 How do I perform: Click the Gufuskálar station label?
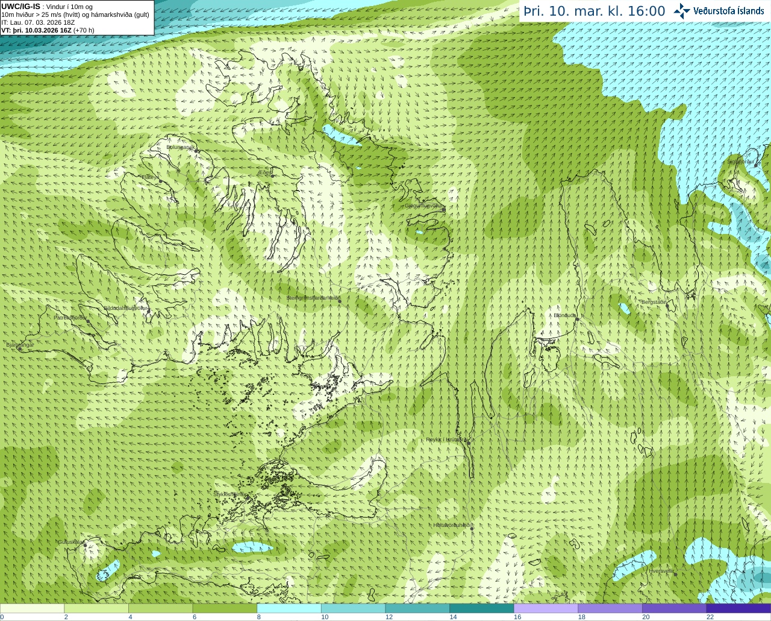point(70,542)
